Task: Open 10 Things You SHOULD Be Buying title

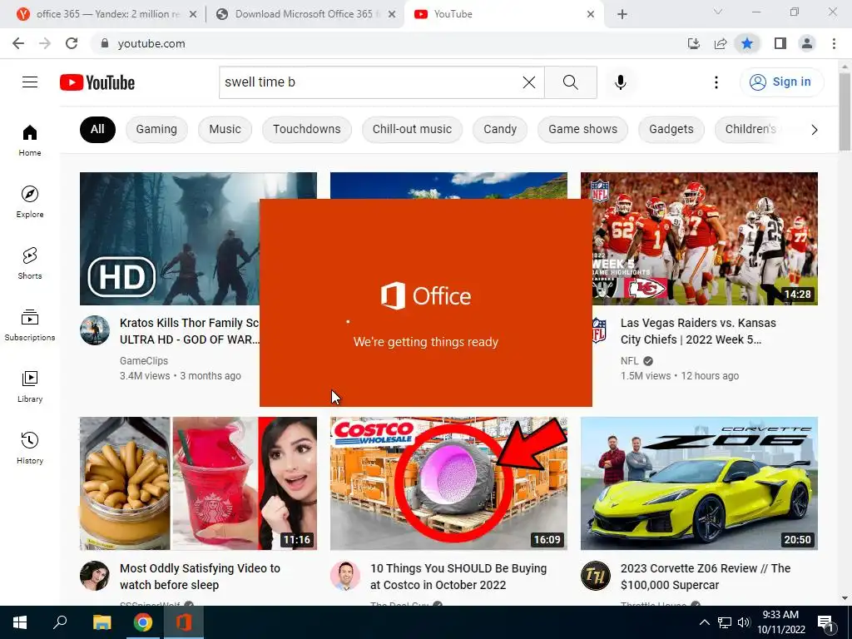Action: coord(458,577)
